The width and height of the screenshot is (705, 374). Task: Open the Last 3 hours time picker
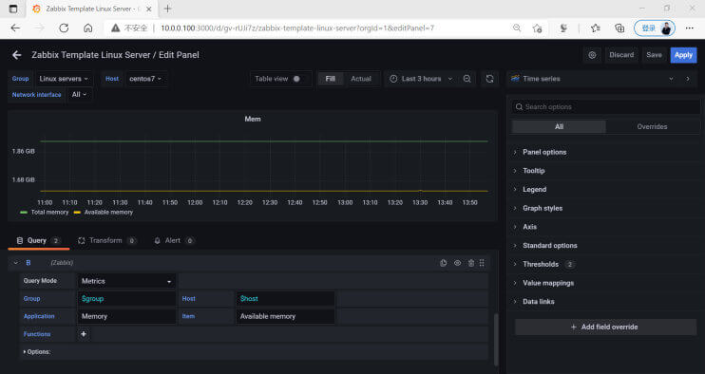pos(421,79)
